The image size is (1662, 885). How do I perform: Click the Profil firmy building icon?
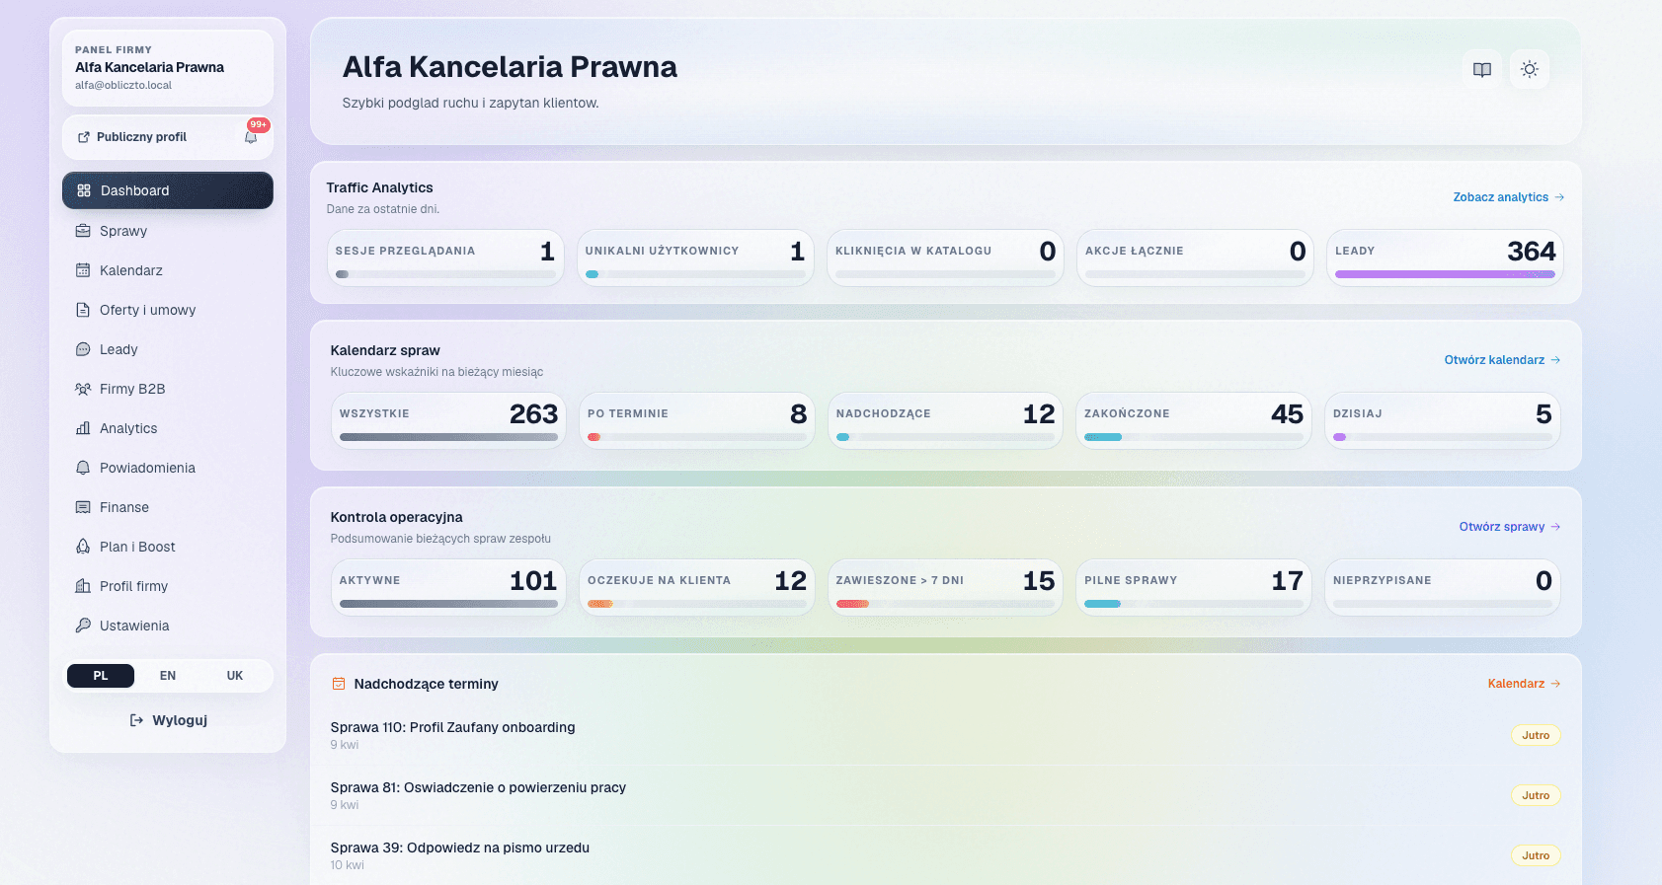click(x=83, y=586)
